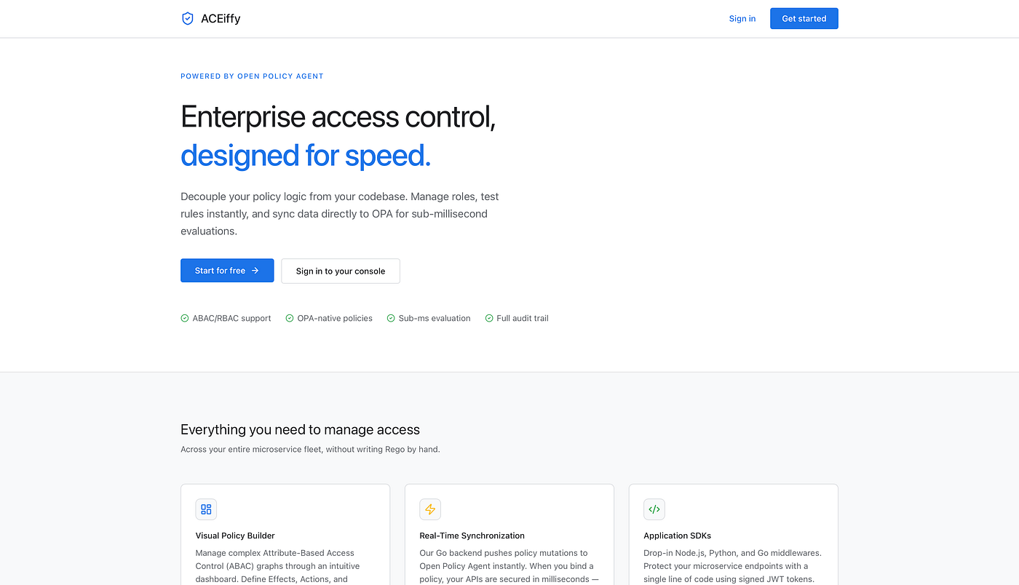This screenshot has height=585, width=1019.
Task: Click the Application SDKs description text
Action: (x=733, y=566)
